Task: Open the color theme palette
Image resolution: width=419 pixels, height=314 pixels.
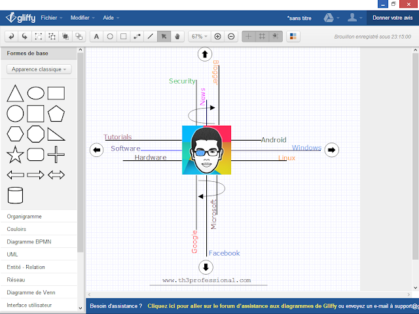Action: [293, 37]
